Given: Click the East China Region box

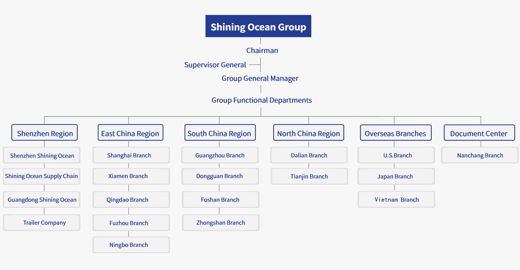Looking at the screenshot, I should click(x=130, y=133).
